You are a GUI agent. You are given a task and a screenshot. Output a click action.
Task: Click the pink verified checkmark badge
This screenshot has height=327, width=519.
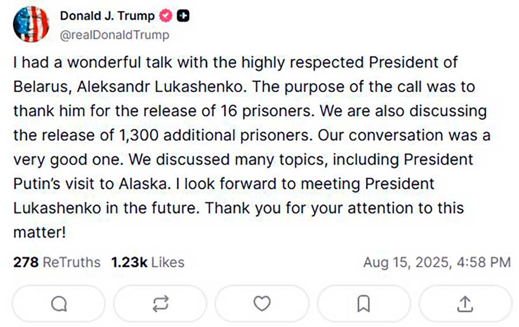[166, 16]
